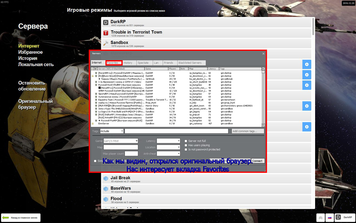The width and height of the screenshot is (356, 223).
Task: Choose the Flood gamemode
Action: [x=206, y=200]
